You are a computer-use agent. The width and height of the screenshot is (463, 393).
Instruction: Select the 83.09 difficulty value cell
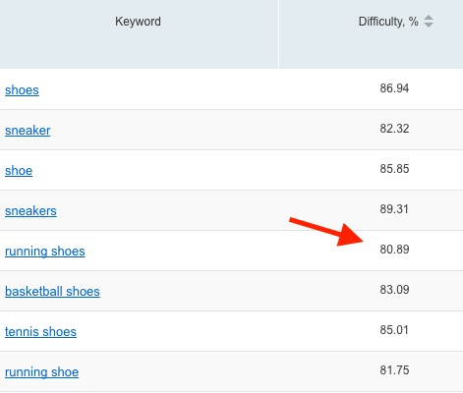tap(394, 290)
